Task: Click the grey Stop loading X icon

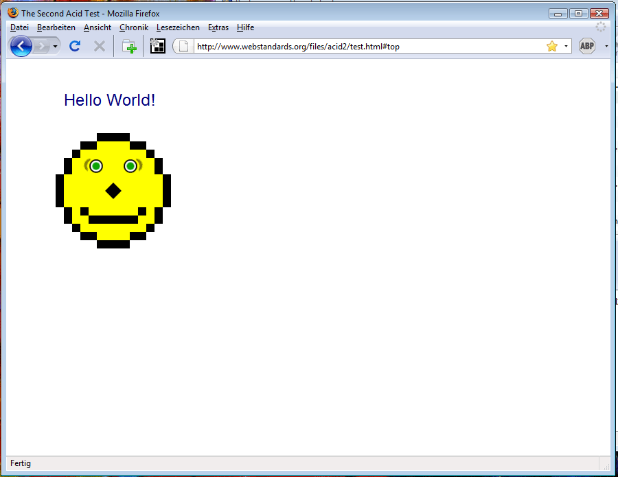Action: point(100,47)
